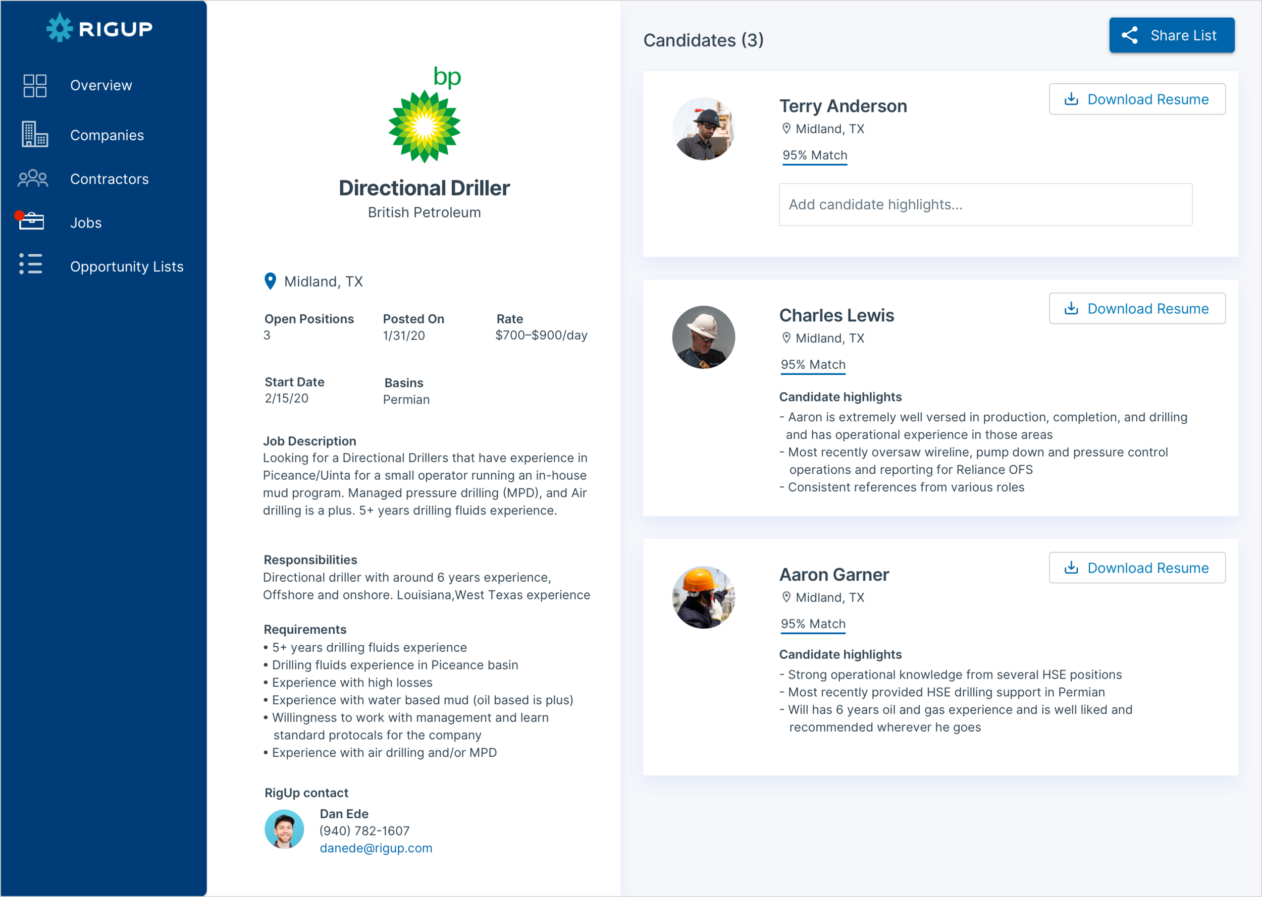1262x897 pixels.
Task: Click location pin beside Terry Anderson's city
Action: [x=786, y=129]
